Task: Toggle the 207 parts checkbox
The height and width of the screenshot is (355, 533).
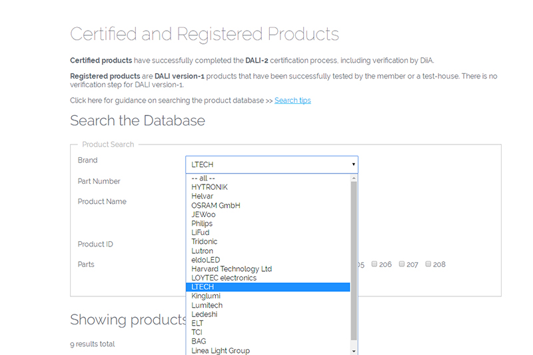Action: tap(402, 264)
